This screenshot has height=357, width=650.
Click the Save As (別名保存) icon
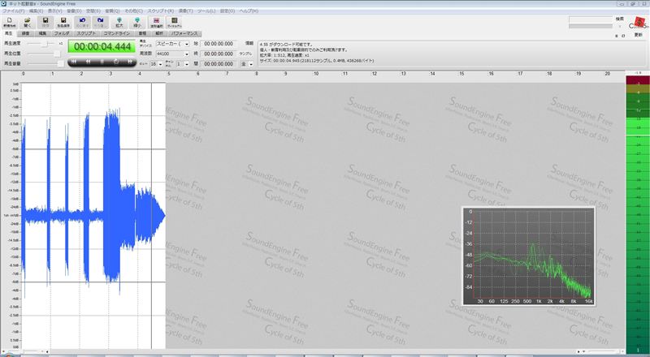[63, 22]
